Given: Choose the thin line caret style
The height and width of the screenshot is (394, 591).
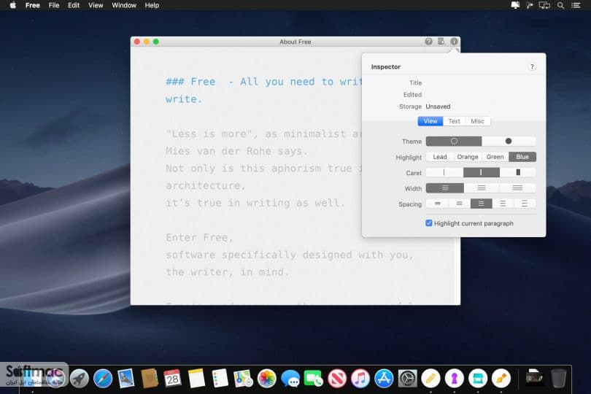Looking at the screenshot, I should tap(444, 172).
